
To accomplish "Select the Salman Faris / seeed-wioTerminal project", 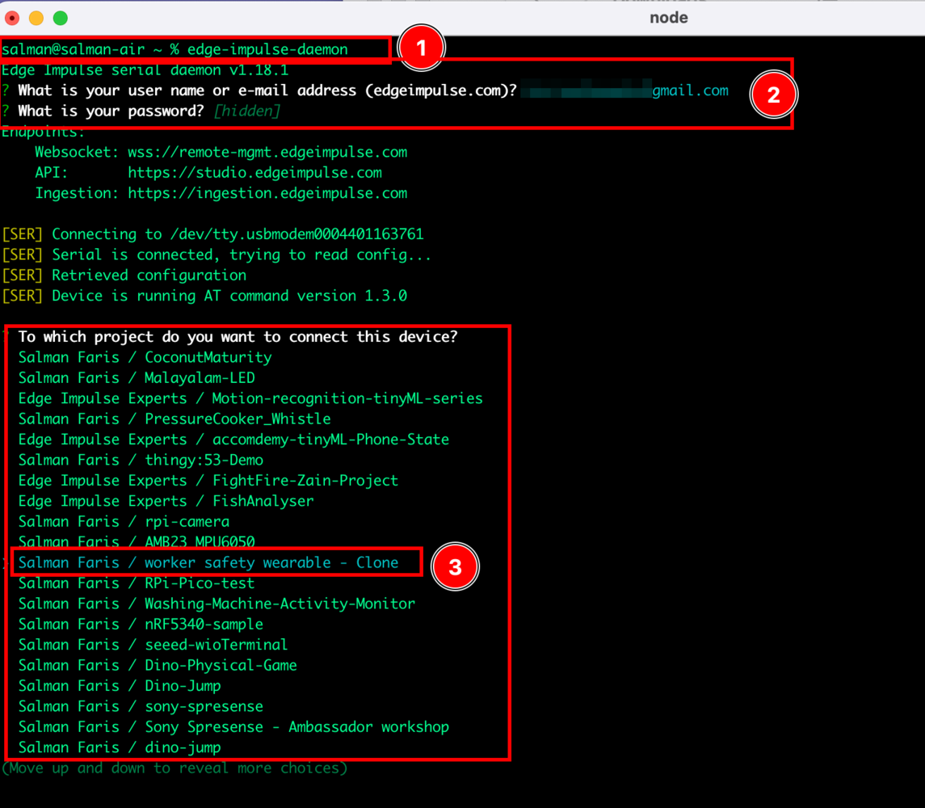I will [153, 645].
